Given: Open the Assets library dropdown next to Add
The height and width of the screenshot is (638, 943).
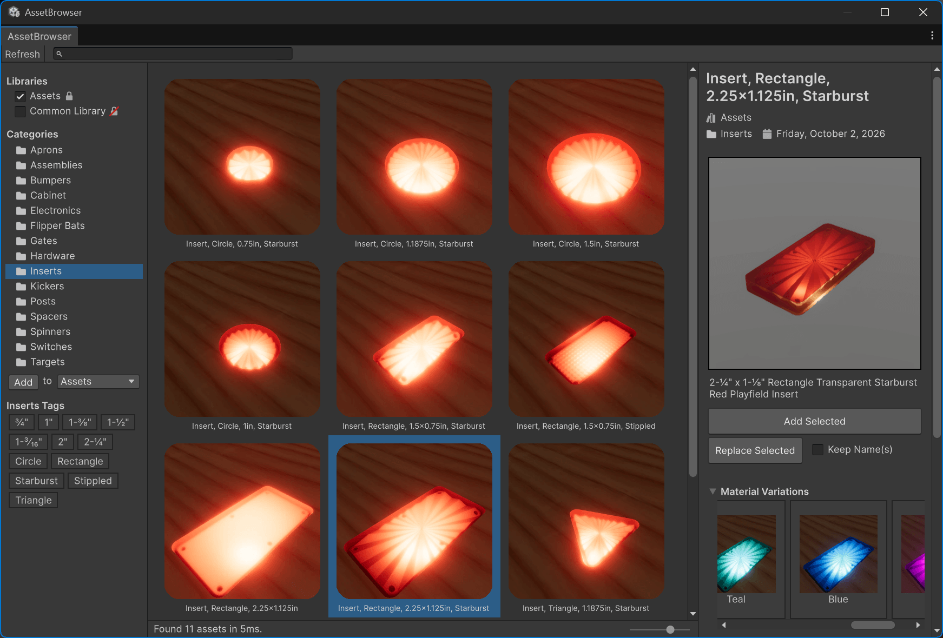Looking at the screenshot, I should [x=98, y=382].
